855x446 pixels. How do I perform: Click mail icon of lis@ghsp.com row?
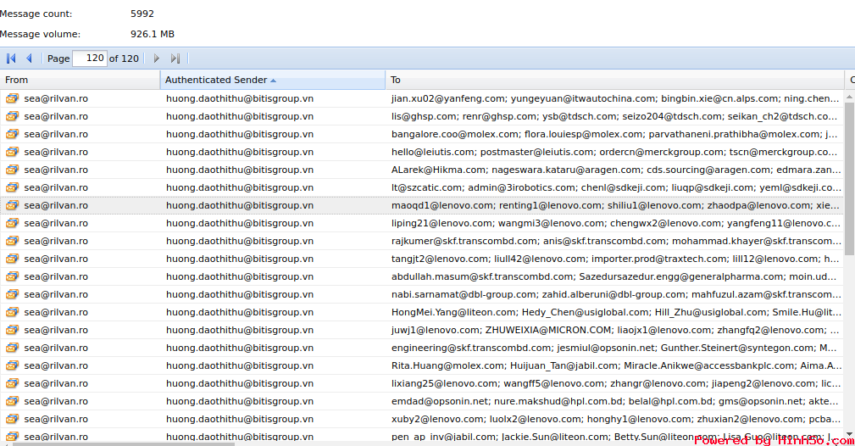click(12, 116)
